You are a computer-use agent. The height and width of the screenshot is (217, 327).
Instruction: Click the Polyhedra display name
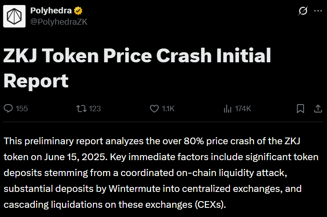pyautogui.click(x=51, y=10)
